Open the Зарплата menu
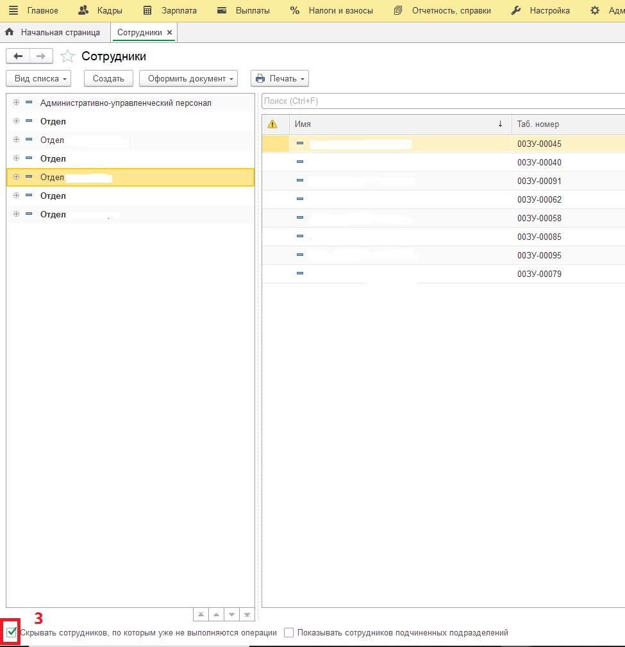The width and height of the screenshot is (625, 647). [179, 11]
